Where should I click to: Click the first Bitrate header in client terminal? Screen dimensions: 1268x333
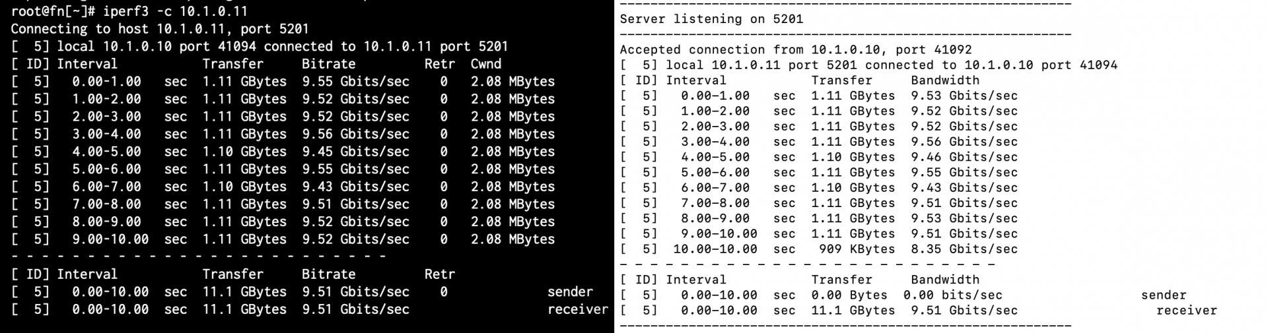tap(328, 64)
